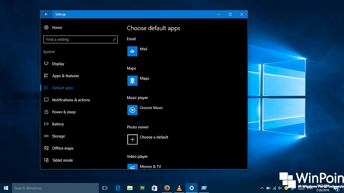Click the Find a setting search box
The image size is (344, 193).
pyautogui.click(x=80, y=39)
